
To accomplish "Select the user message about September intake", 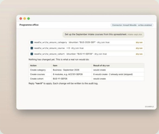I will (x=103, y=35).
